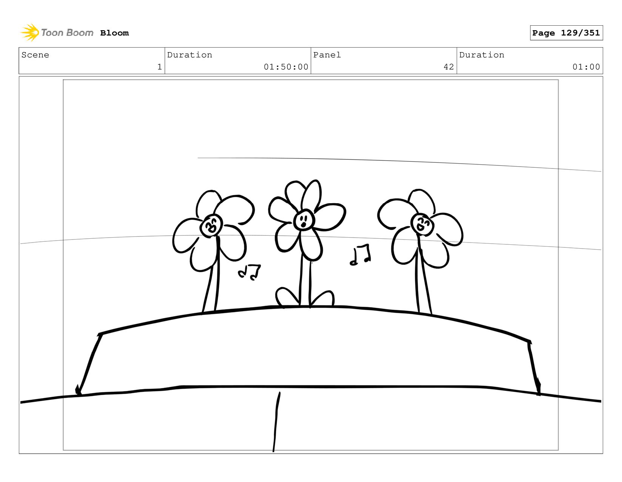Select the project title 'Bloom'
This screenshot has height=482, width=622.
click(x=114, y=33)
